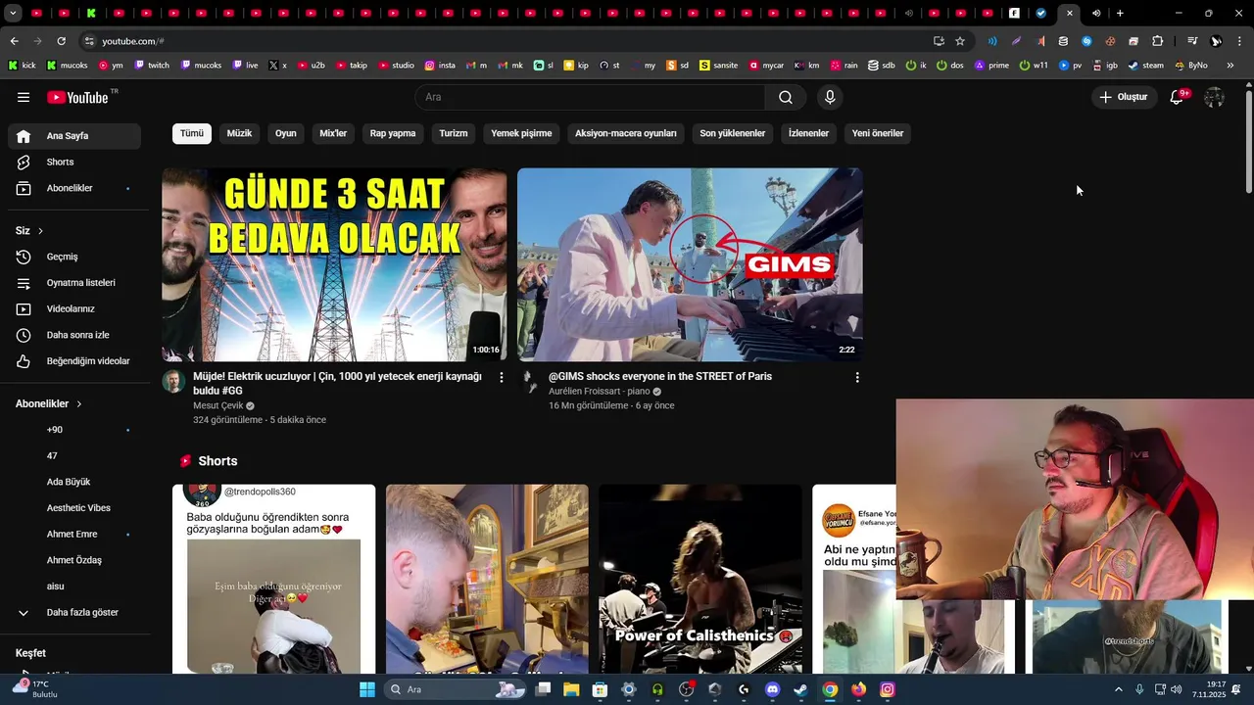Screen dimensions: 1254x705
Task: Click the Oluştur create button
Action: click(x=1123, y=97)
